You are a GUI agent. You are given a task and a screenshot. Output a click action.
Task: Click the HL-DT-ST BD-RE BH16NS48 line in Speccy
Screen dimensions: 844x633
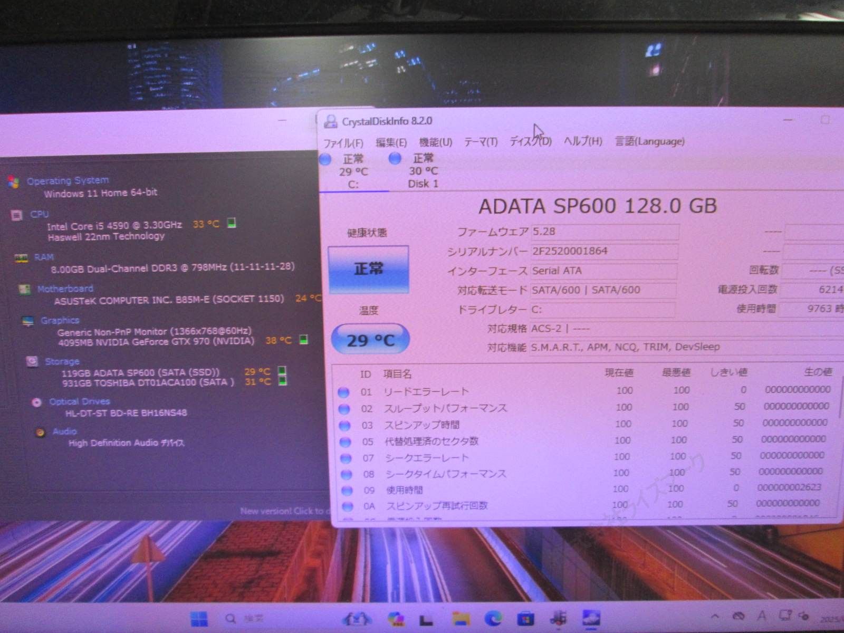(126, 413)
